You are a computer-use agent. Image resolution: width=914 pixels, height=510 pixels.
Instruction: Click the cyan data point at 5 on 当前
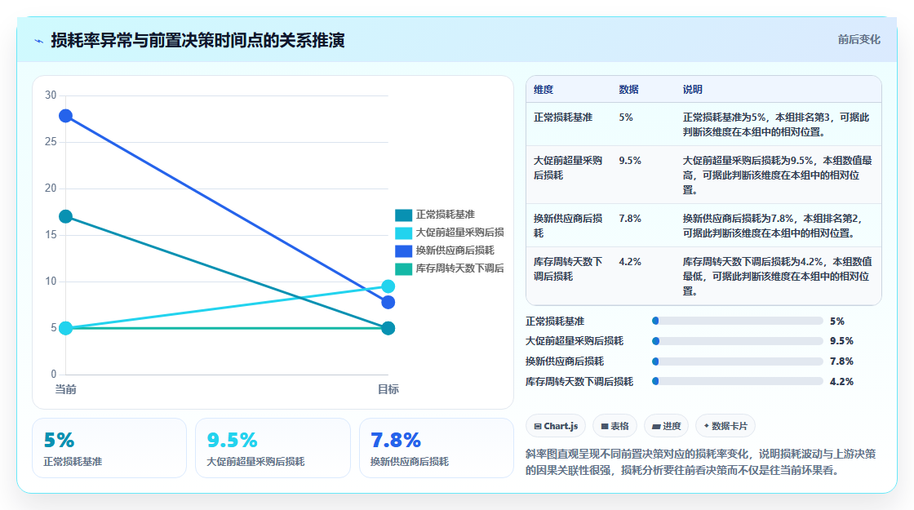coord(66,328)
